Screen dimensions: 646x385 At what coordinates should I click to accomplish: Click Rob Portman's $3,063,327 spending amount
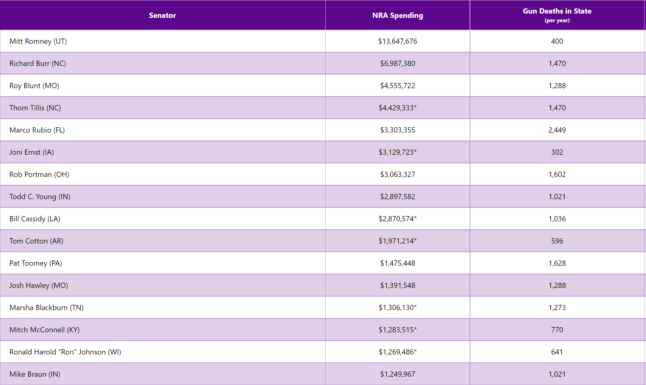click(x=397, y=174)
